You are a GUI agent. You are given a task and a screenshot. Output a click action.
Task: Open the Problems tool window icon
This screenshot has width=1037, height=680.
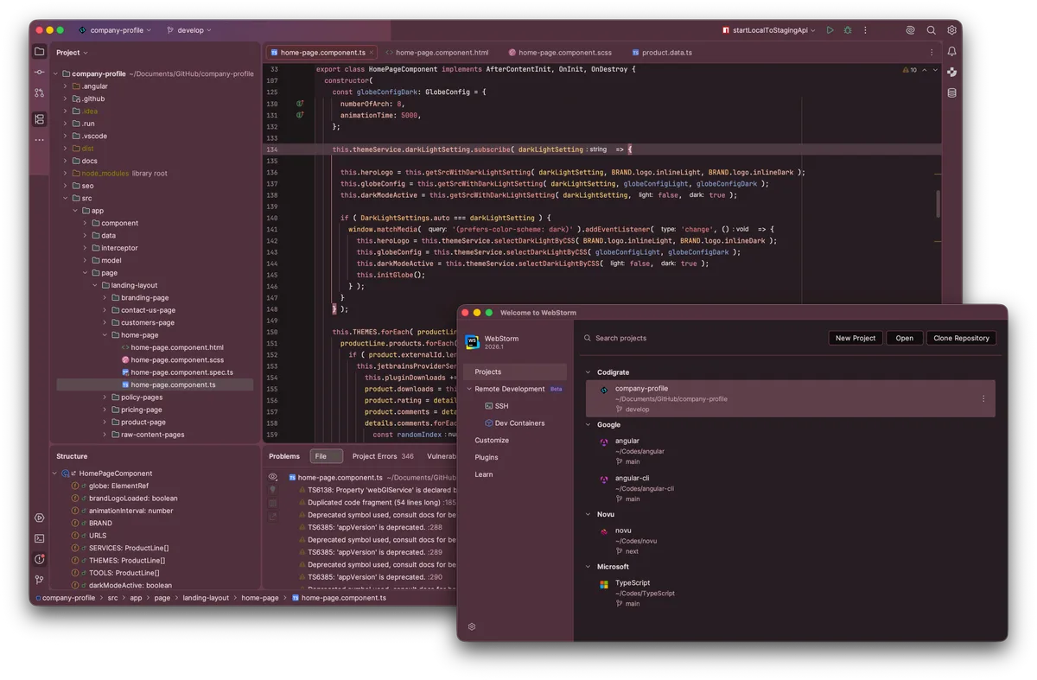pos(39,559)
